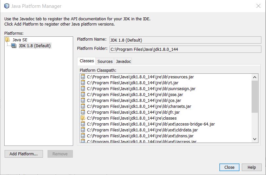Click the Close button at bottom

pyautogui.click(x=229, y=167)
